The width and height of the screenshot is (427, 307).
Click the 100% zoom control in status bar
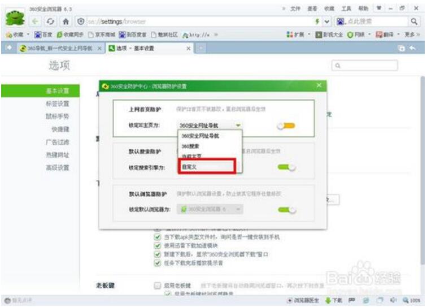point(412,300)
